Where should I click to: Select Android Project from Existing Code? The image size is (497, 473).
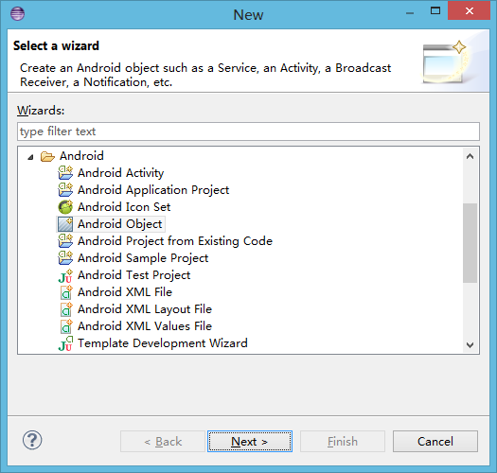pyautogui.click(x=175, y=241)
